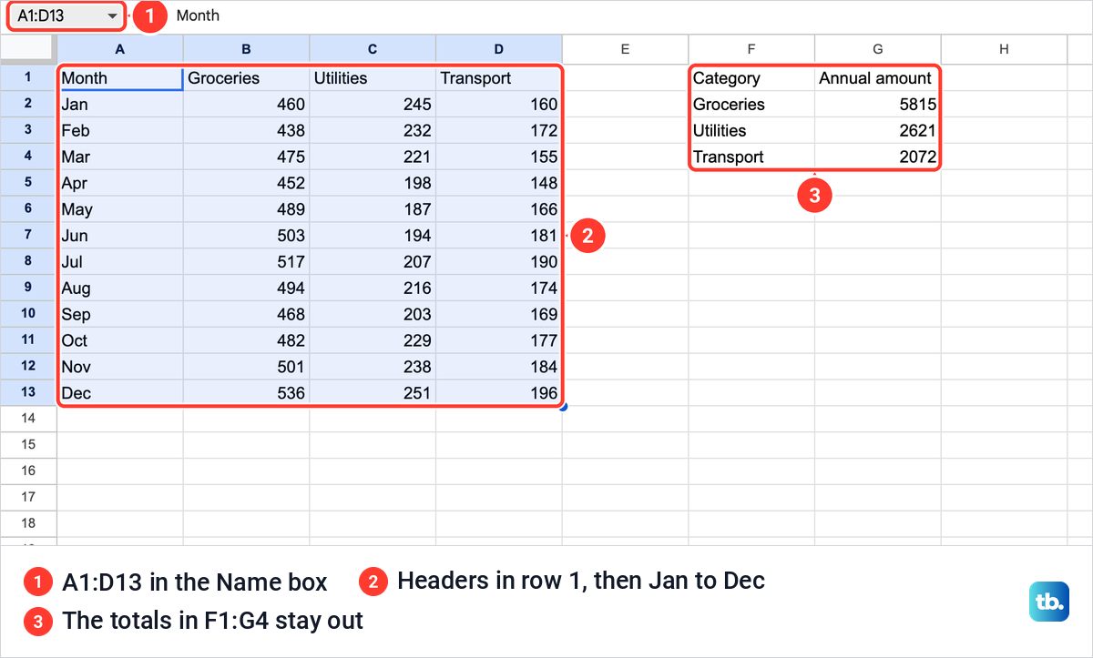
Task: Click the Utilities cell in column F
Action: [751, 131]
